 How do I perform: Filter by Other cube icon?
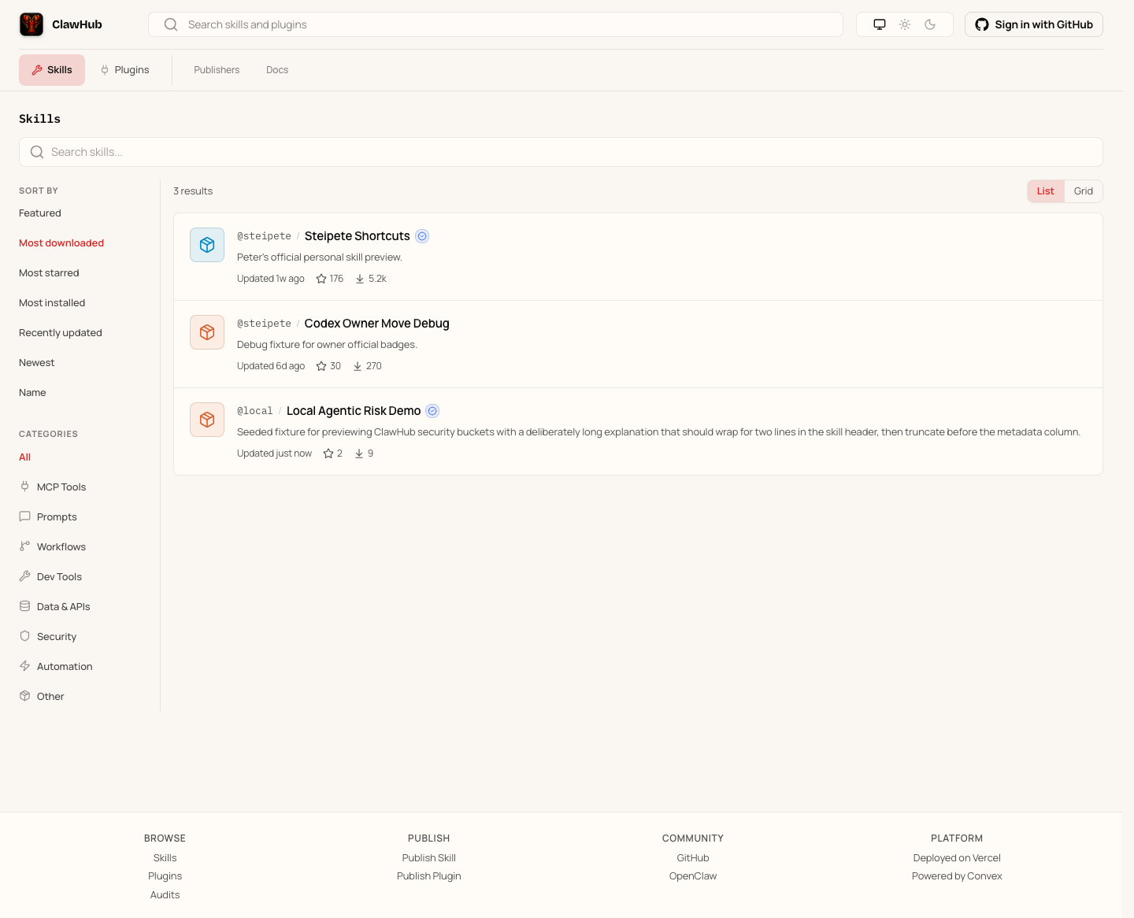[24, 696]
